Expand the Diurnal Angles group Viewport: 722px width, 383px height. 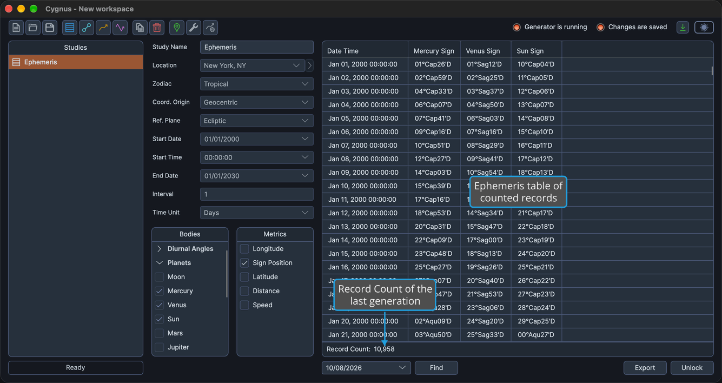pos(160,249)
